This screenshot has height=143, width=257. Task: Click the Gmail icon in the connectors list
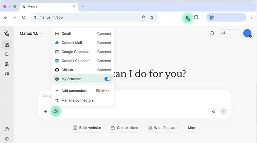tap(57, 34)
